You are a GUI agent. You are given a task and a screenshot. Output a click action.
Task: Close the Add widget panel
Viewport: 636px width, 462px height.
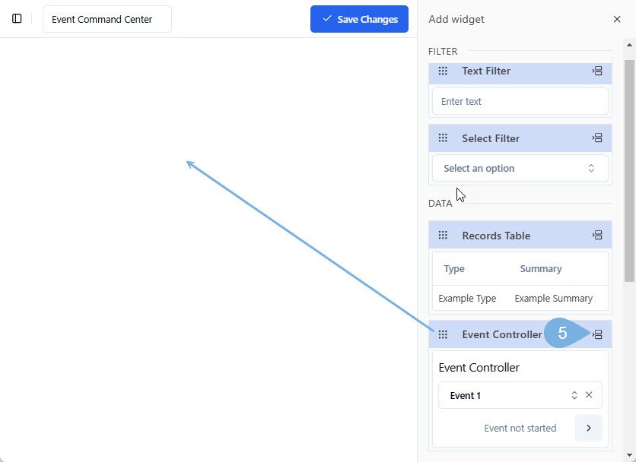617,19
